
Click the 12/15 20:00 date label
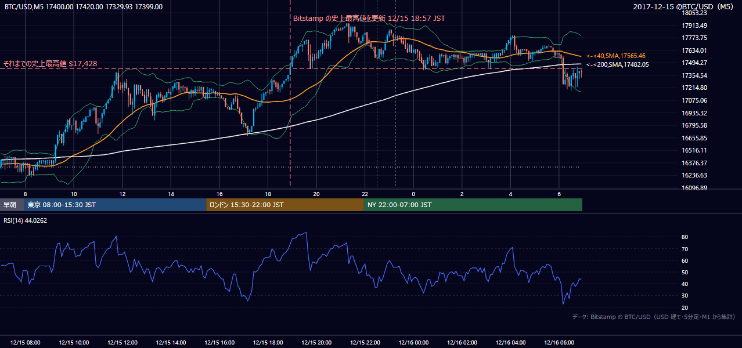(x=316, y=343)
